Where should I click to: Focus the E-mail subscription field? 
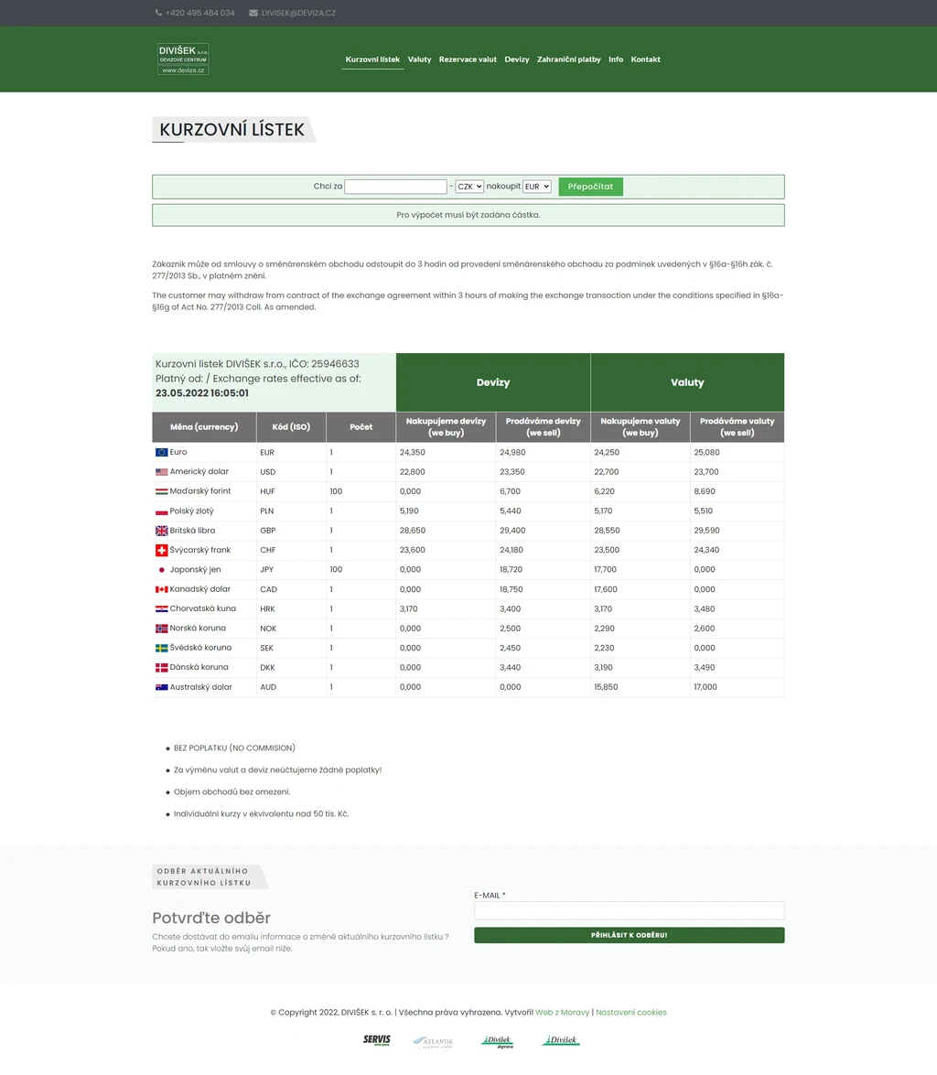(629, 910)
